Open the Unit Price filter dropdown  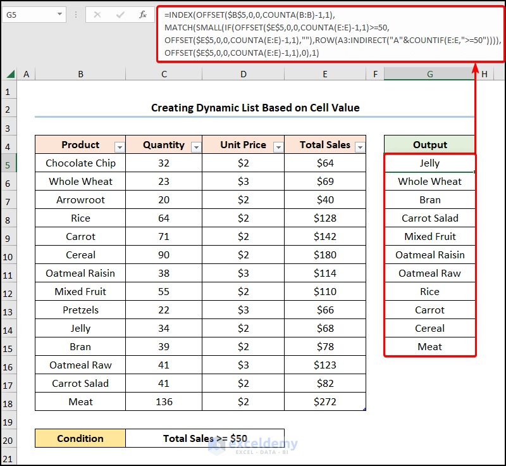[278, 147]
